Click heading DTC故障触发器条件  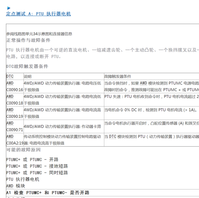[x=27, y=66]
